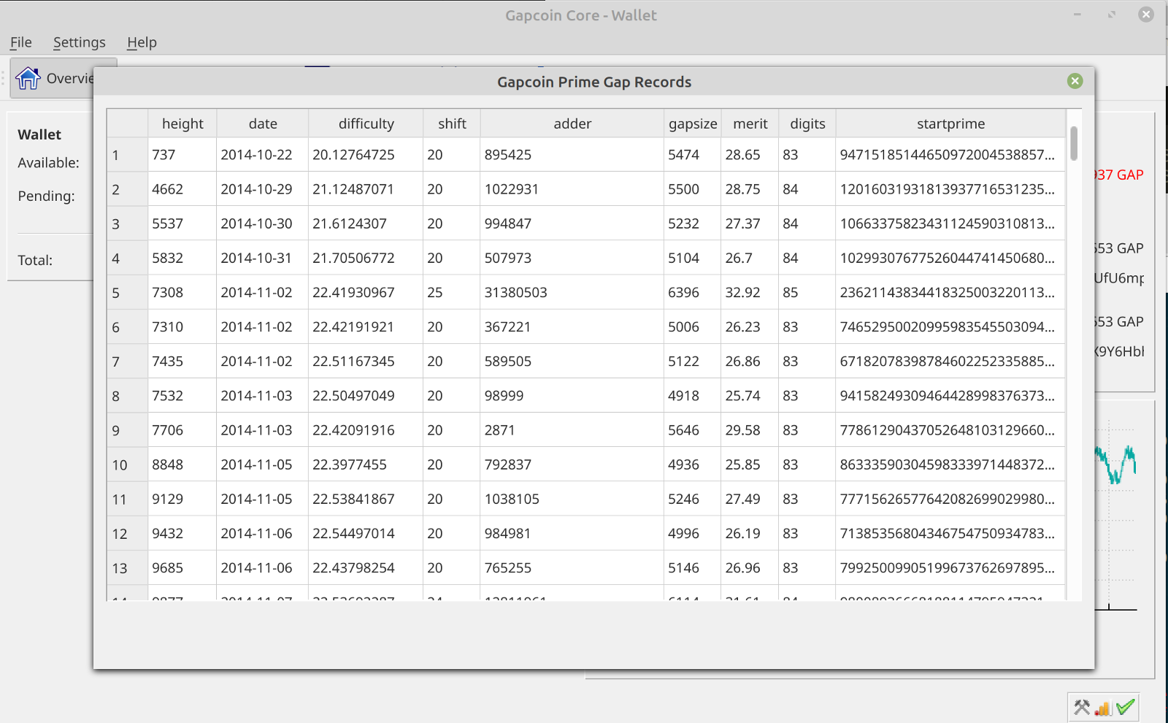Select merit cell 29.58

[x=750, y=430]
